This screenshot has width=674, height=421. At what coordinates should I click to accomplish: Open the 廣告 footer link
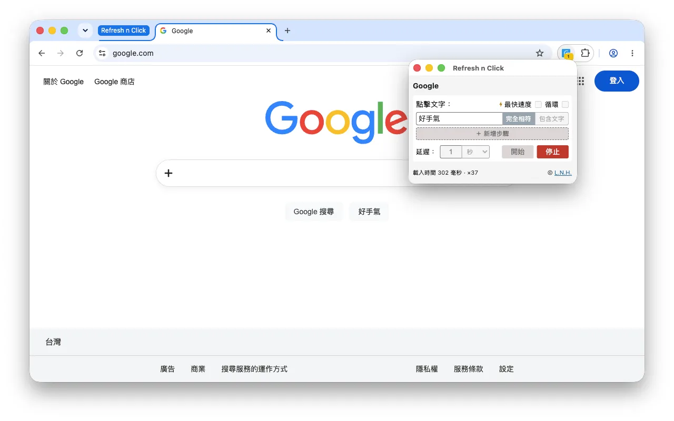coord(167,369)
